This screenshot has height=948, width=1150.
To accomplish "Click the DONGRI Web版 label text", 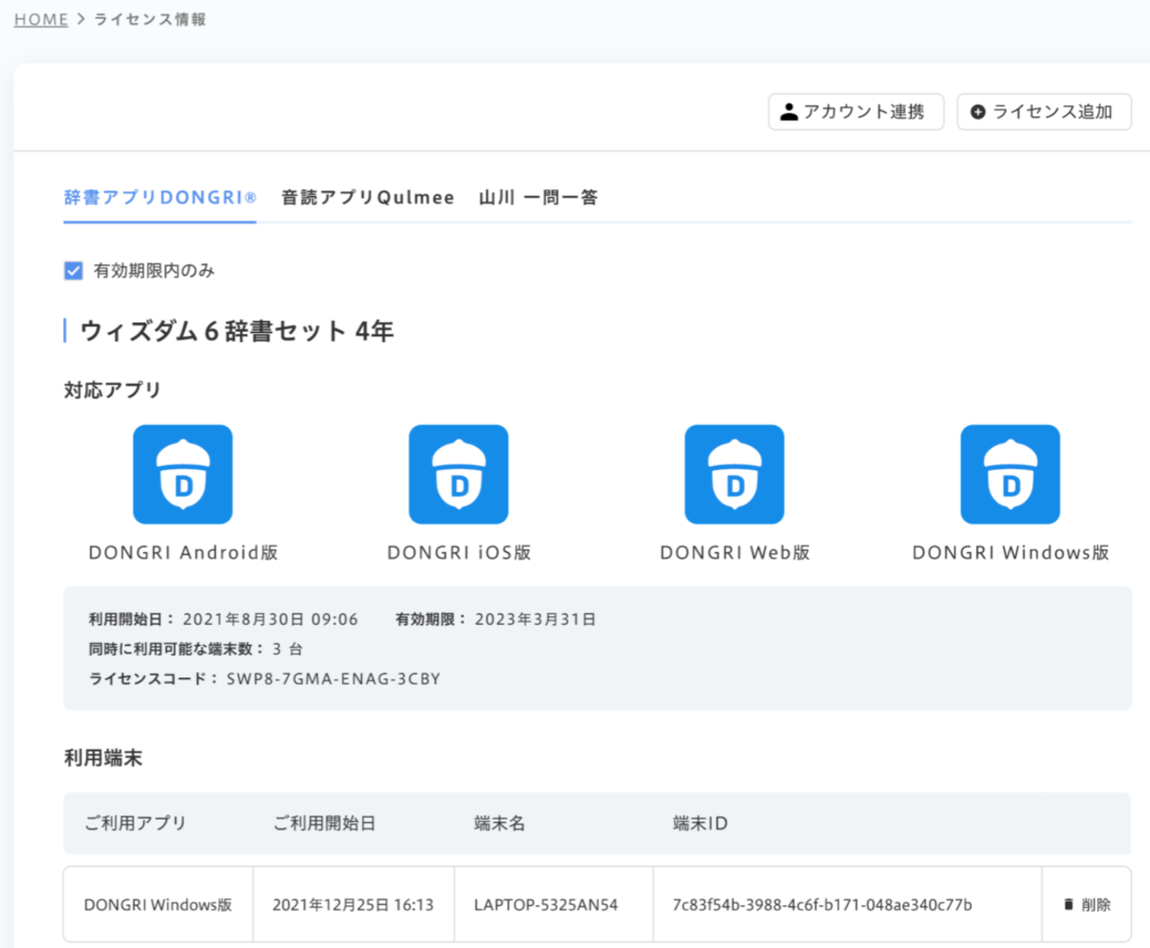I will [x=735, y=552].
